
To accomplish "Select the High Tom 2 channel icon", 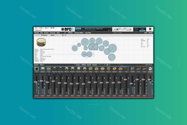I will pyautogui.click(x=84, y=69).
